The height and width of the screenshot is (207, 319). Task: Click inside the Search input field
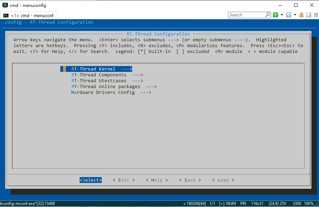click(x=247, y=15)
